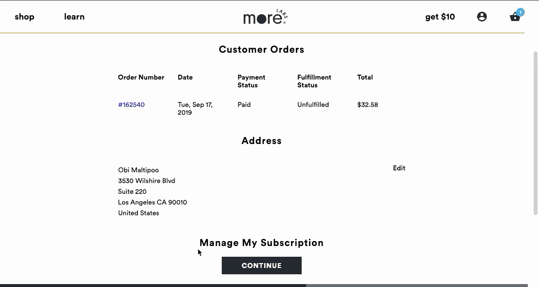This screenshot has height=287, width=539.
Task: Click the blue cart item count badge
Action: 520,12
